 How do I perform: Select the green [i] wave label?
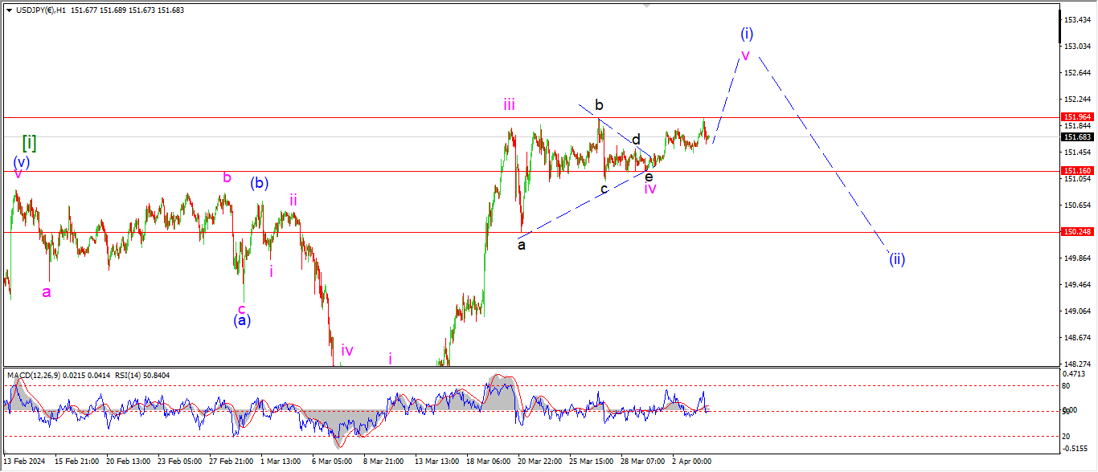pyautogui.click(x=29, y=143)
